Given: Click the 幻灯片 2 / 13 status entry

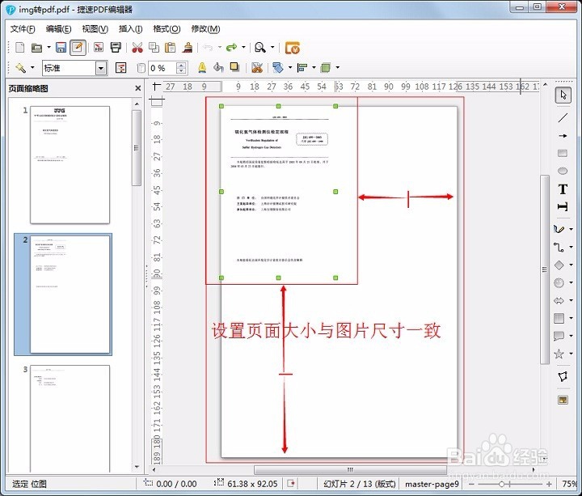Looking at the screenshot, I should click(x=359, y=484).
